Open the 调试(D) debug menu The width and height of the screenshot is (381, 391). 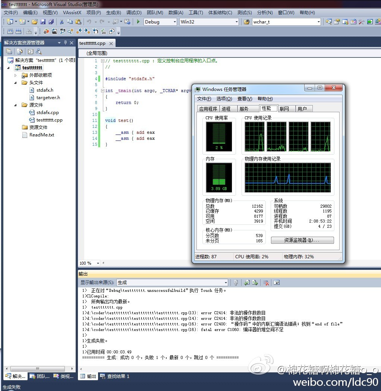(134, 12)
